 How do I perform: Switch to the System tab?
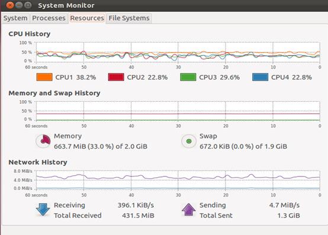15,18
